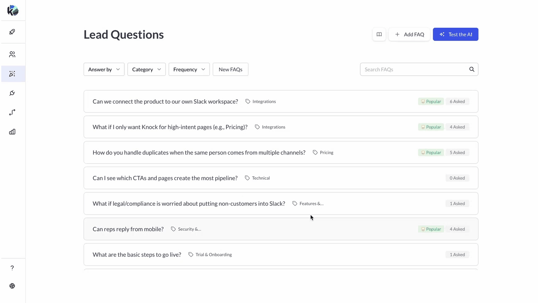The image size is (538, 303).
Task: Click the open book icon button
Action: click(x=379, y=35)
